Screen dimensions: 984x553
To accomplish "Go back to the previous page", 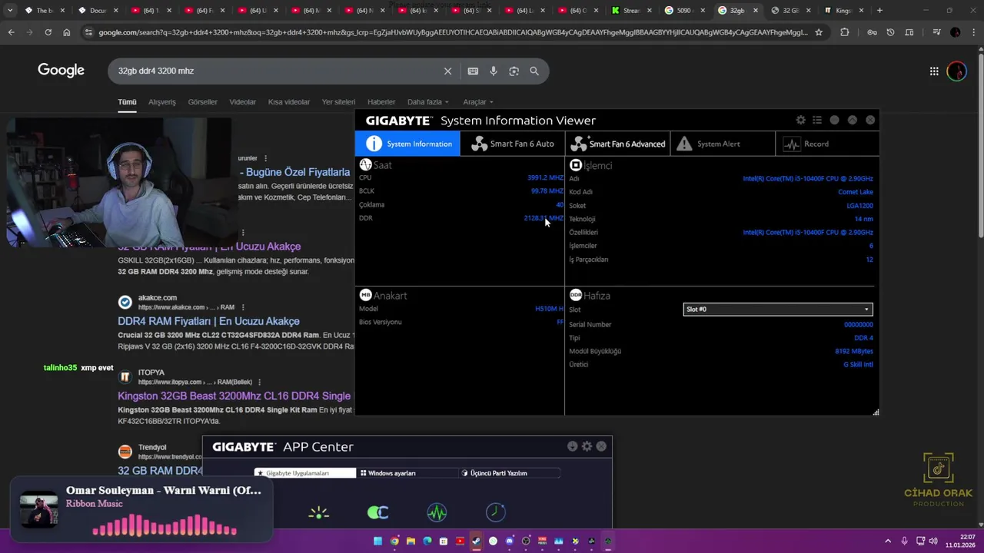I will click(x=11, y=32).
